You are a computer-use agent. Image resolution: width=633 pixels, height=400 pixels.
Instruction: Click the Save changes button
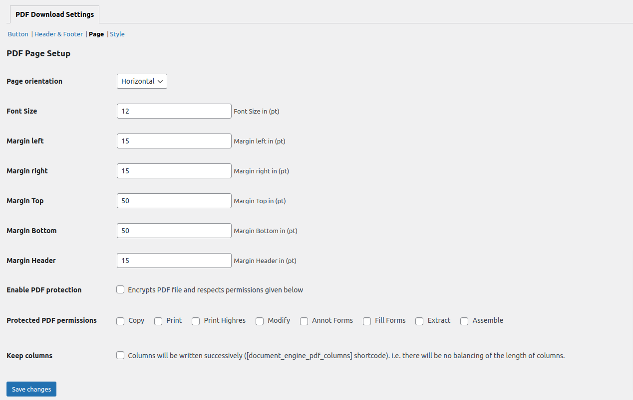(x=31, y=389)
